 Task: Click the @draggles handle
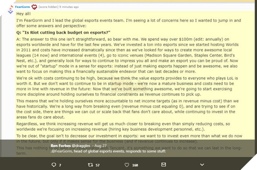(81, 146)
